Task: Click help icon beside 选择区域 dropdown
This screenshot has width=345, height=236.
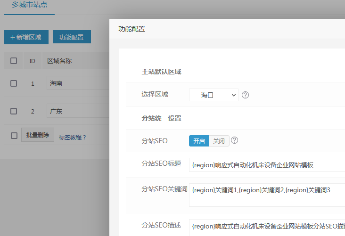Action: point(246,95)
